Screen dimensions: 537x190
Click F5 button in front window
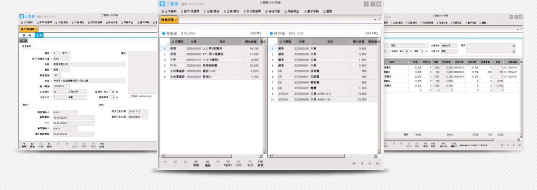pos(207,163)
